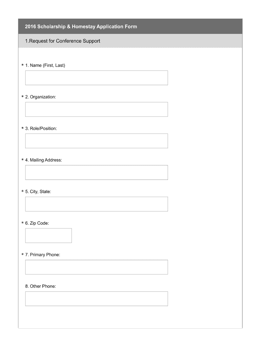Click the '2016 Scholarship & Homestay Application Form' title
This screenshot has height=347, width=261.
tap(81, 26)
